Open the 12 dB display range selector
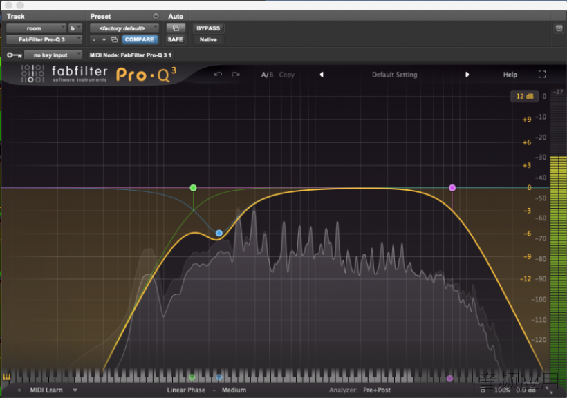This screenshot has width=567, height=398. click(x=524, y=96)
